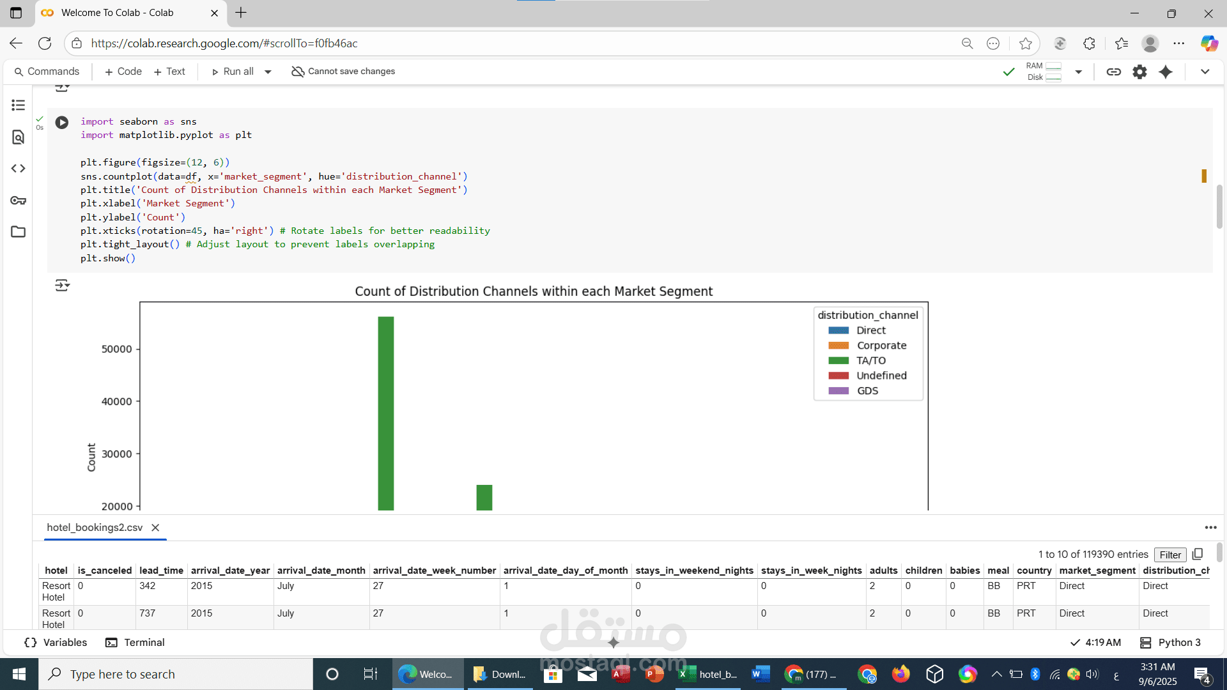Viewport: 1227px width, 690px height.
Task: Open the Table of contents sidebar icon
Action: pos(18,105)
